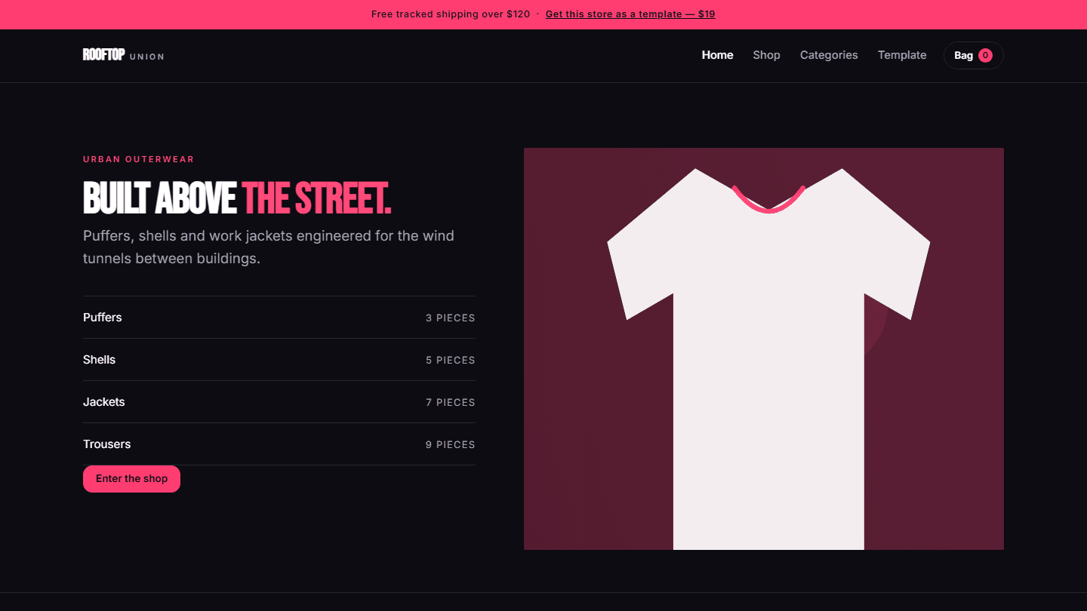The width and height of the screenshot is (1087, 611).
Task: Open the Trousers category row
Action: 279,444
